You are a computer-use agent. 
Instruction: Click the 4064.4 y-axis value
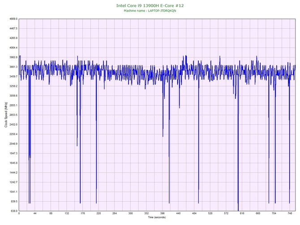click(x=13, y=47)
